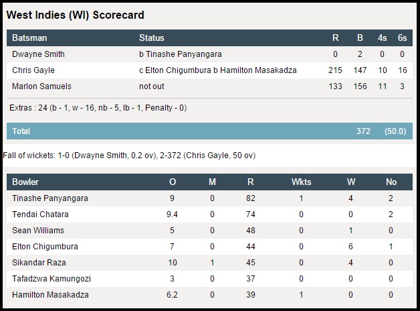This screenshot has width=420, height=311.
Task: Click Gayle's 215 runs value
Action: tap(335, 70)
